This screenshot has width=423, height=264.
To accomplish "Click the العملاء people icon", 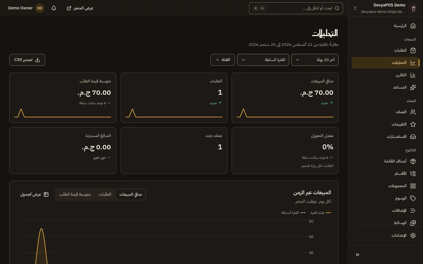I will (413, 112).
